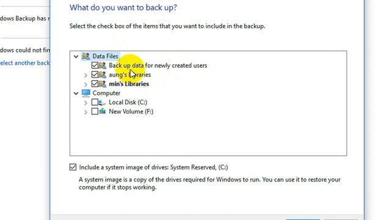Screen dimensions: 391x220
Task: Collapse the Data Files tree node
Action: 76,57
